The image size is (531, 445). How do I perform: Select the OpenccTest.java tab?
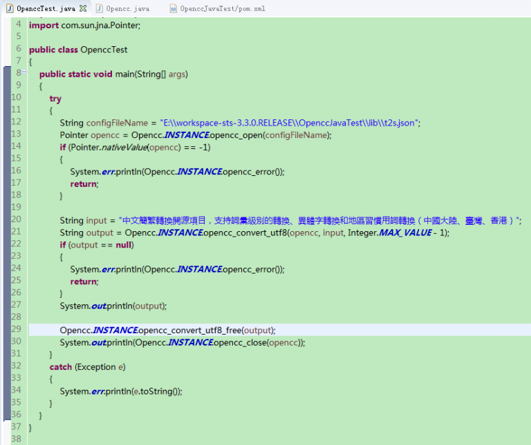click(45, 9)
